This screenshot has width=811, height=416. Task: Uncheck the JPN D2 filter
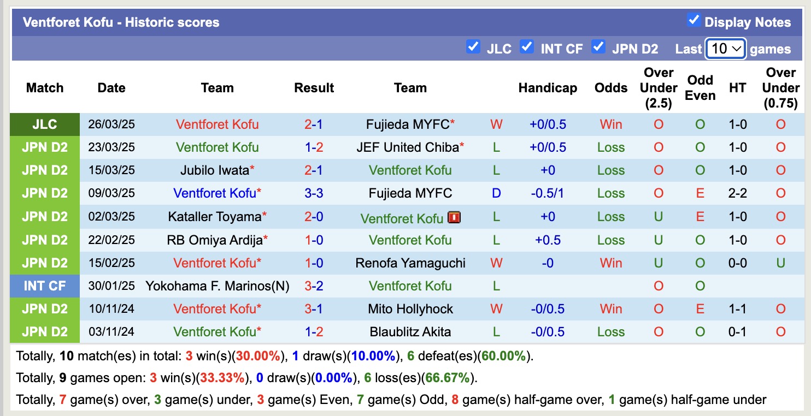tap(599, 47)
